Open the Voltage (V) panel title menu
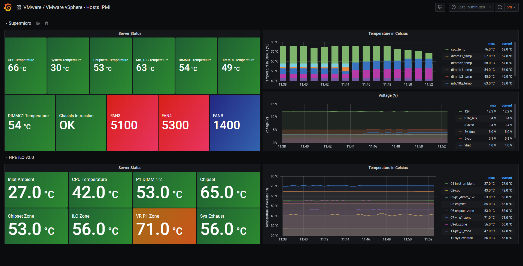 click(x=388, y=95)
